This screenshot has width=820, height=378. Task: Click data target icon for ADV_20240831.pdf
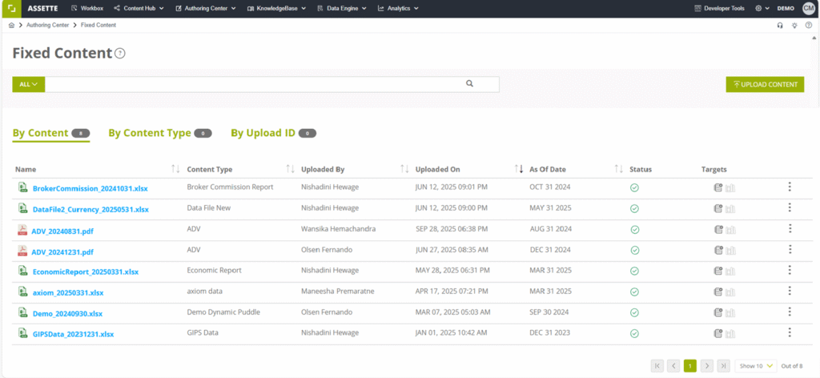pos(718,229)
